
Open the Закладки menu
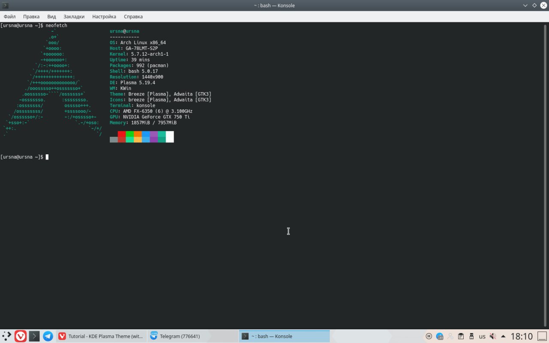74,17
